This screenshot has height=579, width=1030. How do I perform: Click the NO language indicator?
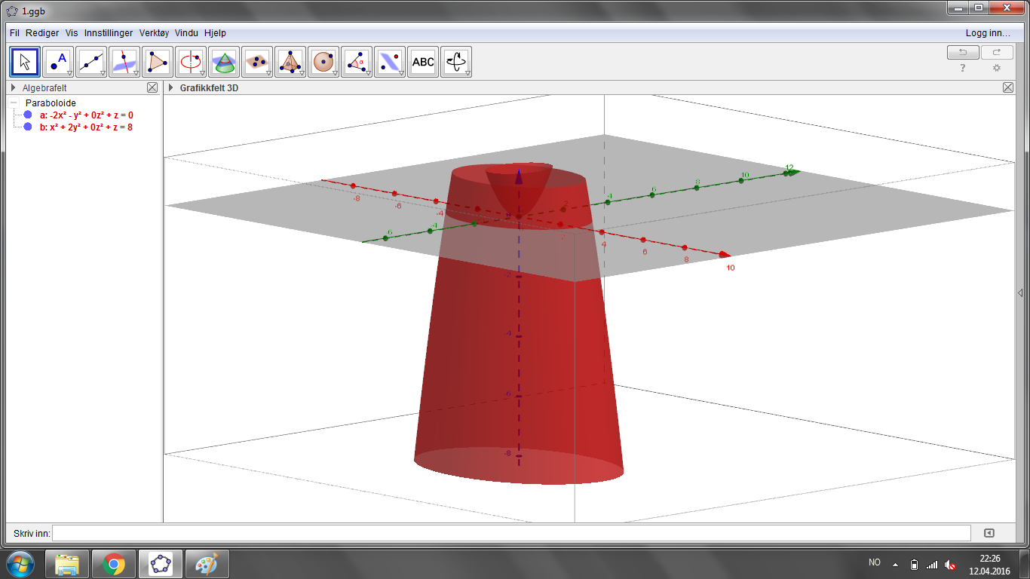(875, 562)
